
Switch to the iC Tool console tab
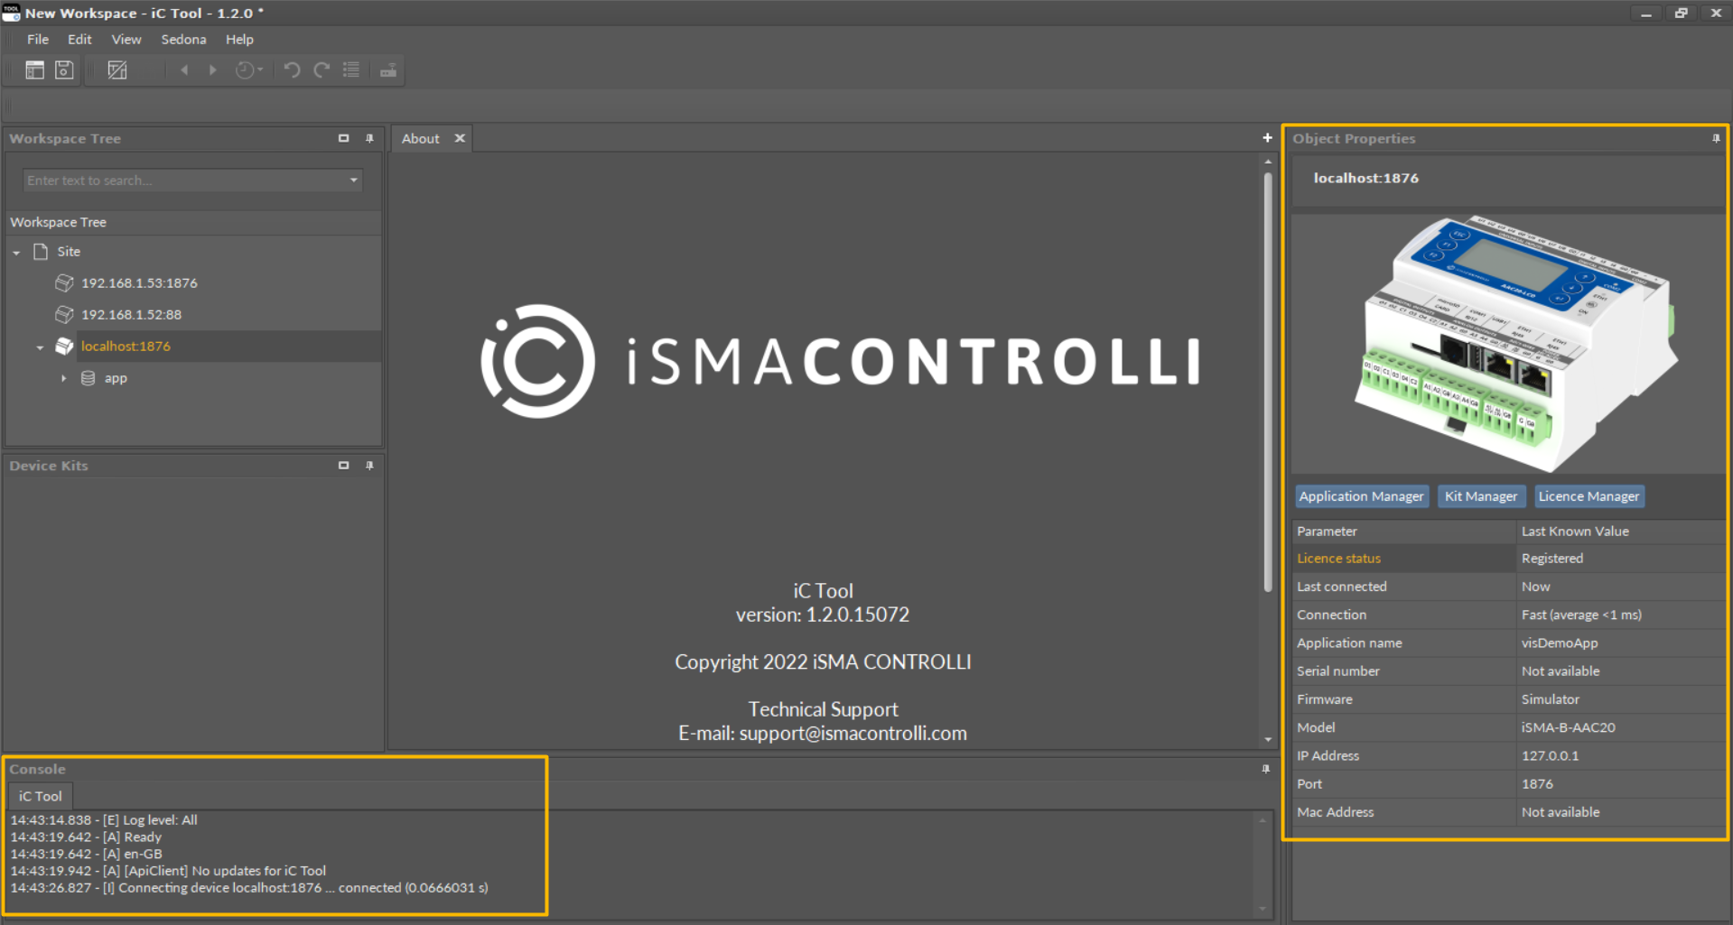pos(41,796)
